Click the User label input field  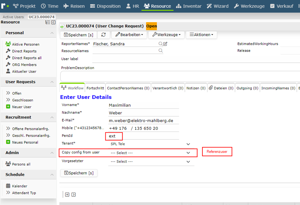pos(196,59)
